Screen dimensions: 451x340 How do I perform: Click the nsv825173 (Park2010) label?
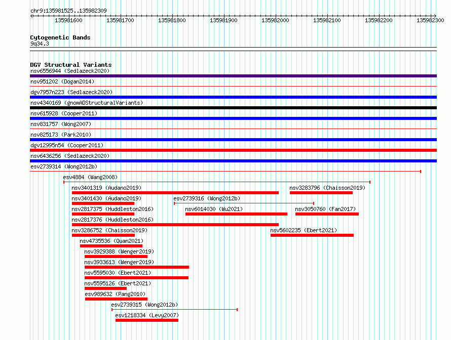[x=61, y=135]
